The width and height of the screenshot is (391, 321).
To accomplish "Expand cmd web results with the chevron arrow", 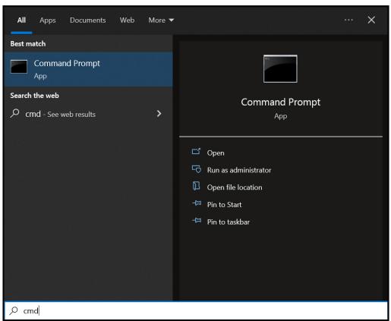I will 159,114.
